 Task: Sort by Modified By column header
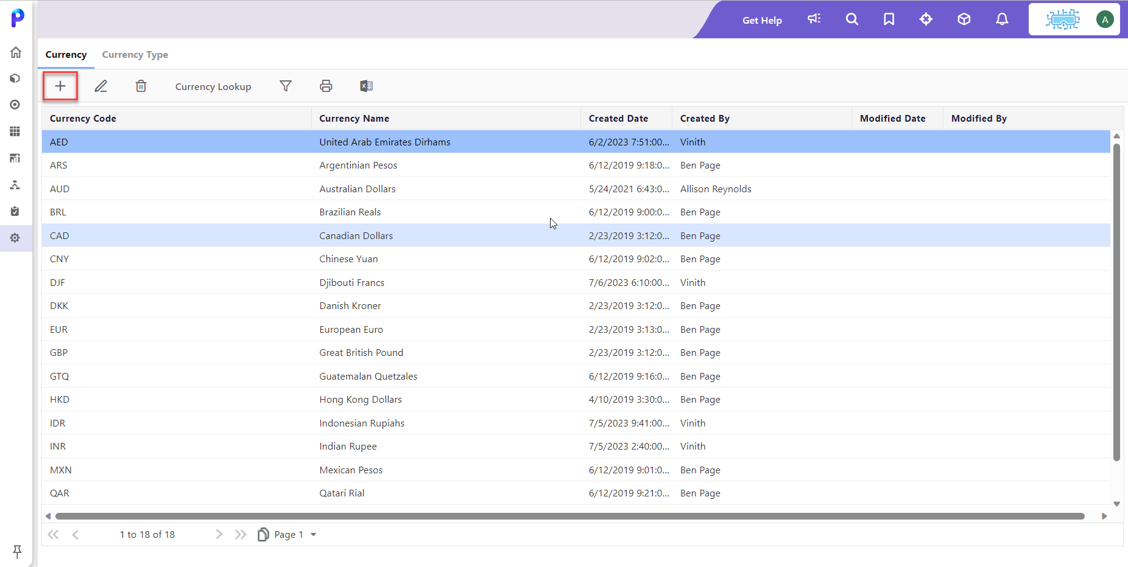point(1033,119)
